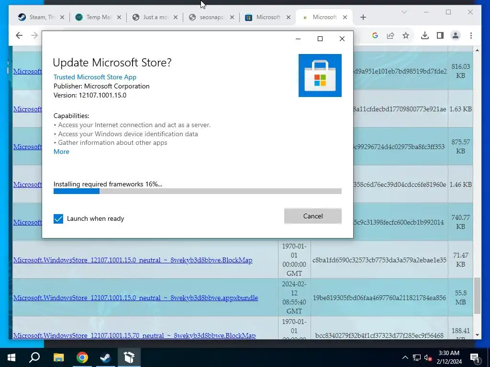Uncheck Launch when ready checkbox
Screen dimensions: 490x367
coord(58,218)
